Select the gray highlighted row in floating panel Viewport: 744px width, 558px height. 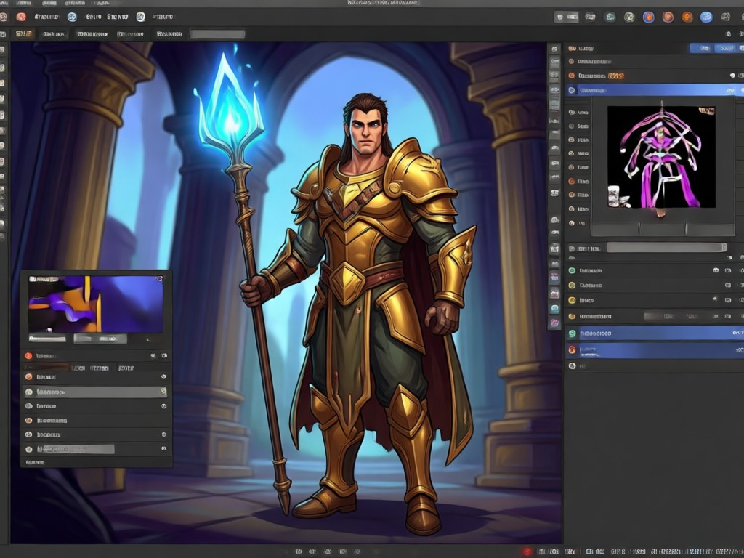pyautogui.click(x=95, y=392)
